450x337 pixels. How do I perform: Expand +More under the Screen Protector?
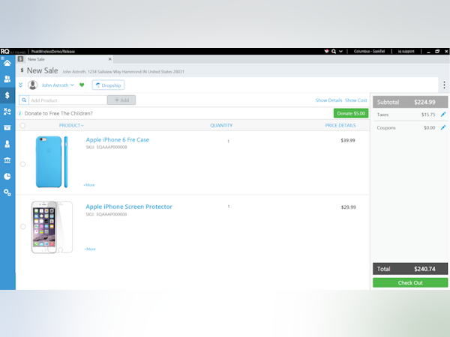[x=90, y=249]
